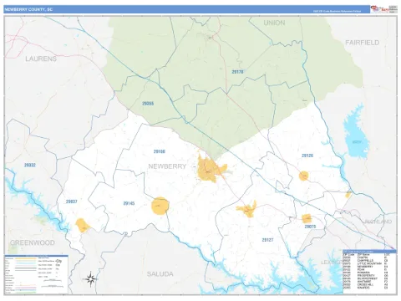Click ZIP code label 29145
401x301 pixels.
(x=129, y=203)
